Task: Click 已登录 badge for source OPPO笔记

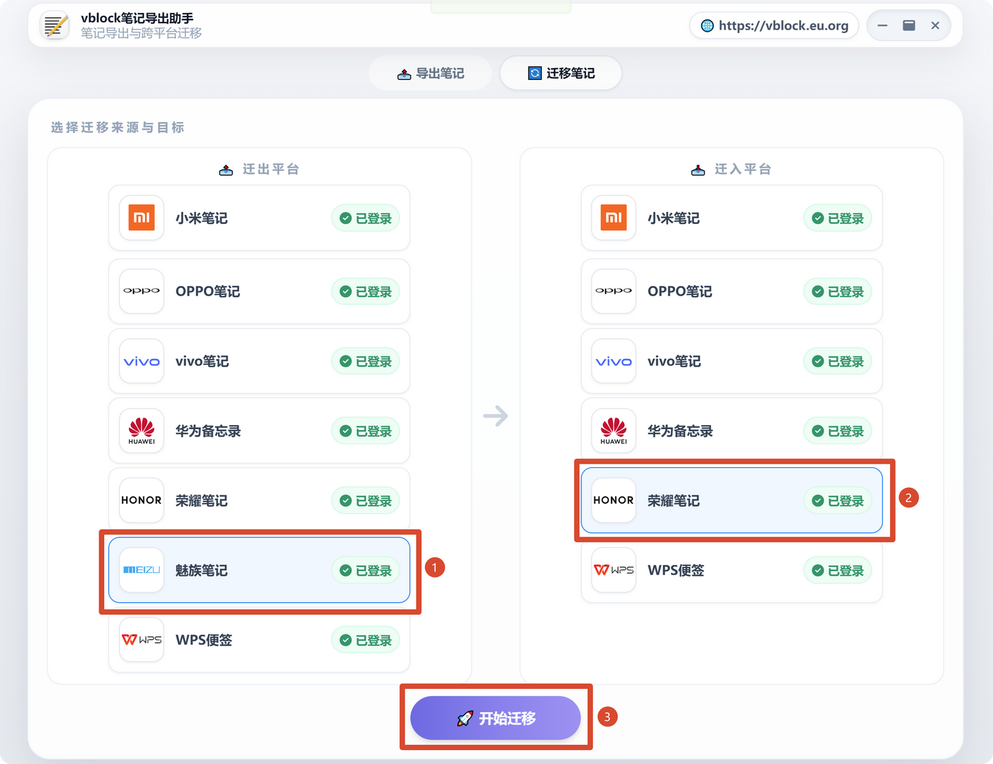Action: (365, 291)
